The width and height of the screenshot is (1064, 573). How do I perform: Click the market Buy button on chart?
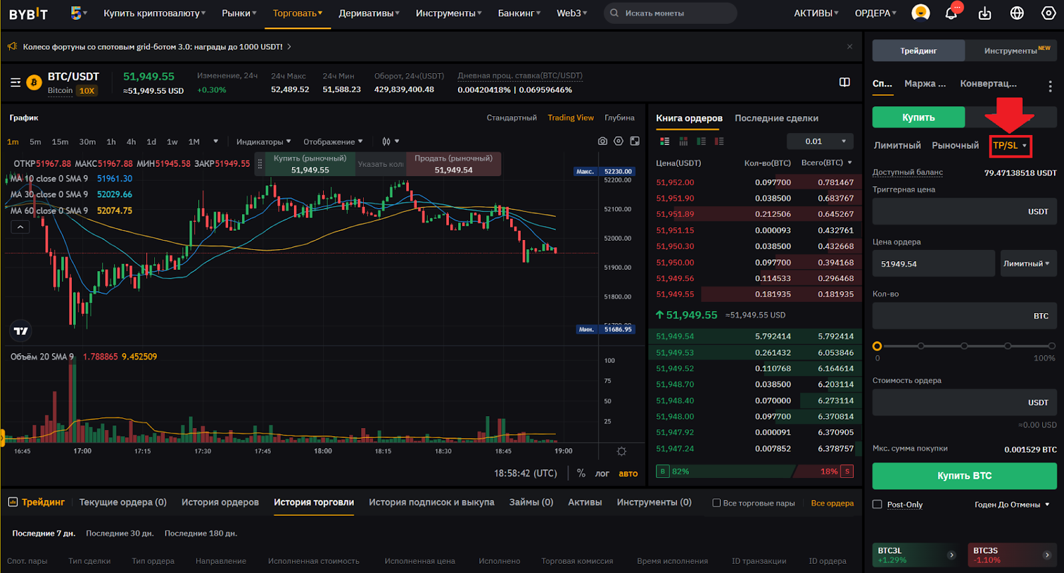[x=310, y=164]
